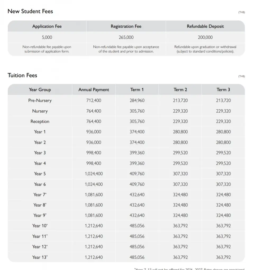Click the Year 13 row label
Image resolution: width=254 pixels, height=270 pixels.
[x=40, y=257]
